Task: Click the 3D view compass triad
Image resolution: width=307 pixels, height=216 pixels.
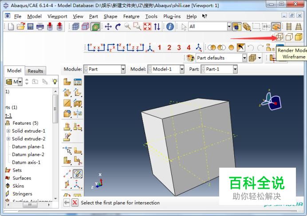Action: click(x=272, y=100)
